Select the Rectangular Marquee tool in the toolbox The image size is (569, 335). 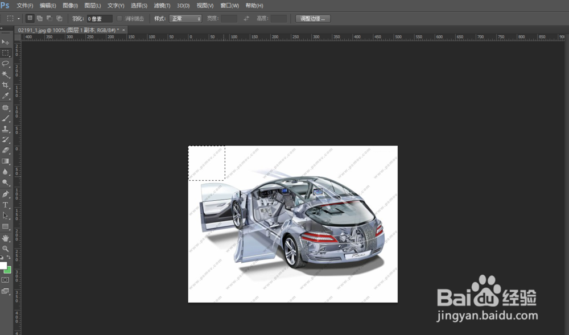[6, 53]
